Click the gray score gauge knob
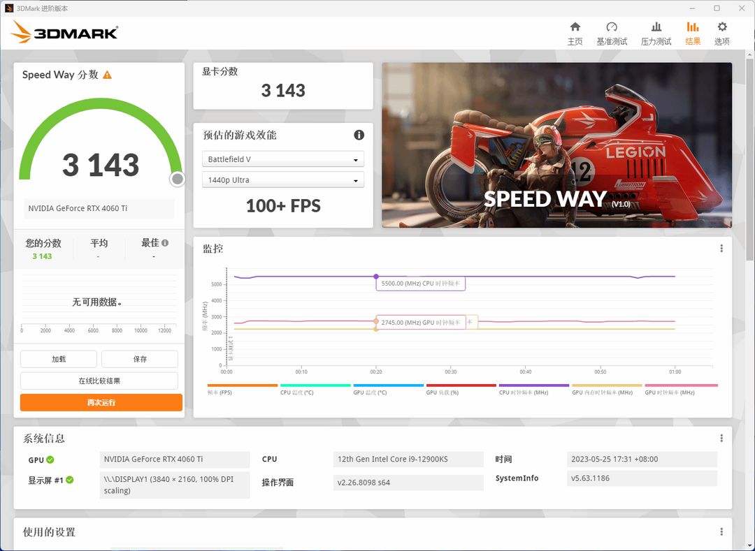This screenshot has height=551, width=755. pyautogui.click(x=177, y=179)
